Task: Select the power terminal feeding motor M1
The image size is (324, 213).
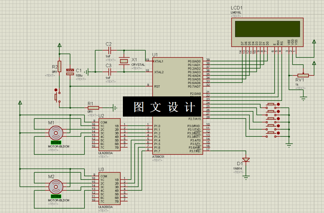Action: [20, 103]
